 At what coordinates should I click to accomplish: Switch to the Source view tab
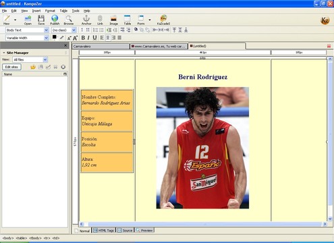pyautogui.click(x=125, y=230)
